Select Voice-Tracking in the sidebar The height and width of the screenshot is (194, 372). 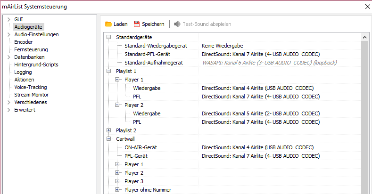pos(31,87)
